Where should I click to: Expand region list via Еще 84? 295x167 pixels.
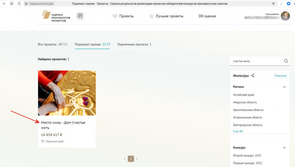tap(237, 131)
